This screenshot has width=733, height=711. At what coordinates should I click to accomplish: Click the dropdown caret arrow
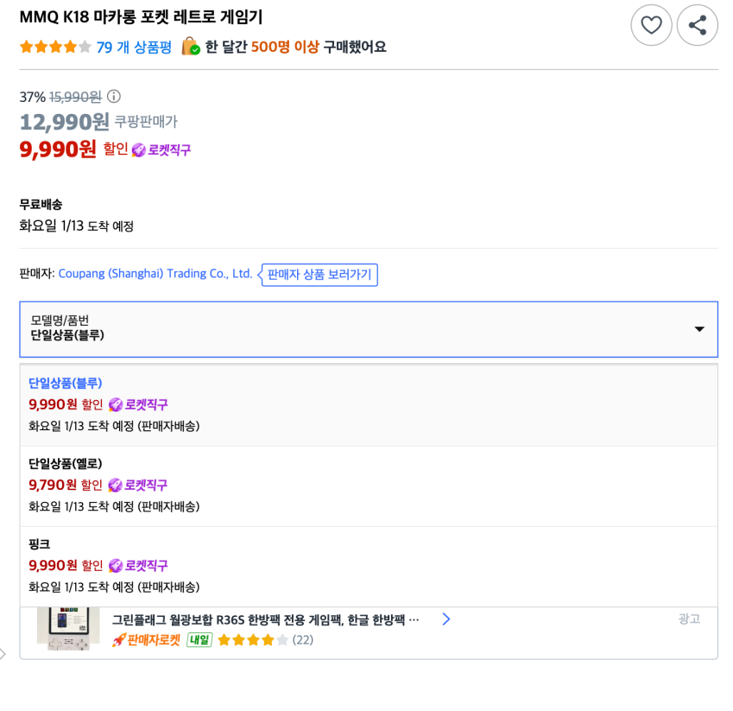(699, 329)
